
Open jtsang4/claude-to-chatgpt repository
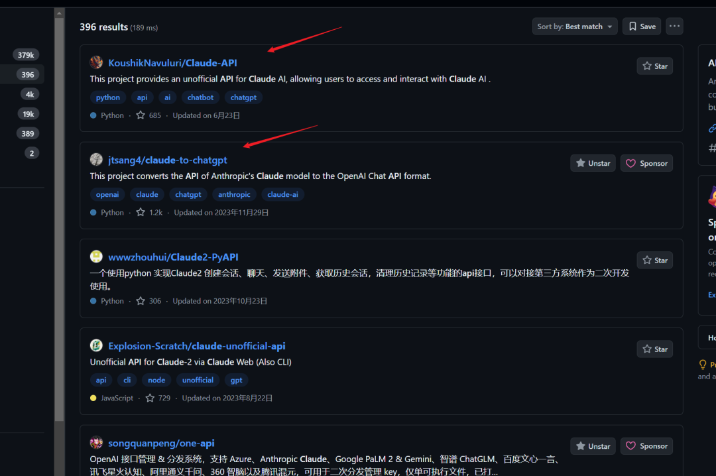pyautogui.click(x=167, y=160)
